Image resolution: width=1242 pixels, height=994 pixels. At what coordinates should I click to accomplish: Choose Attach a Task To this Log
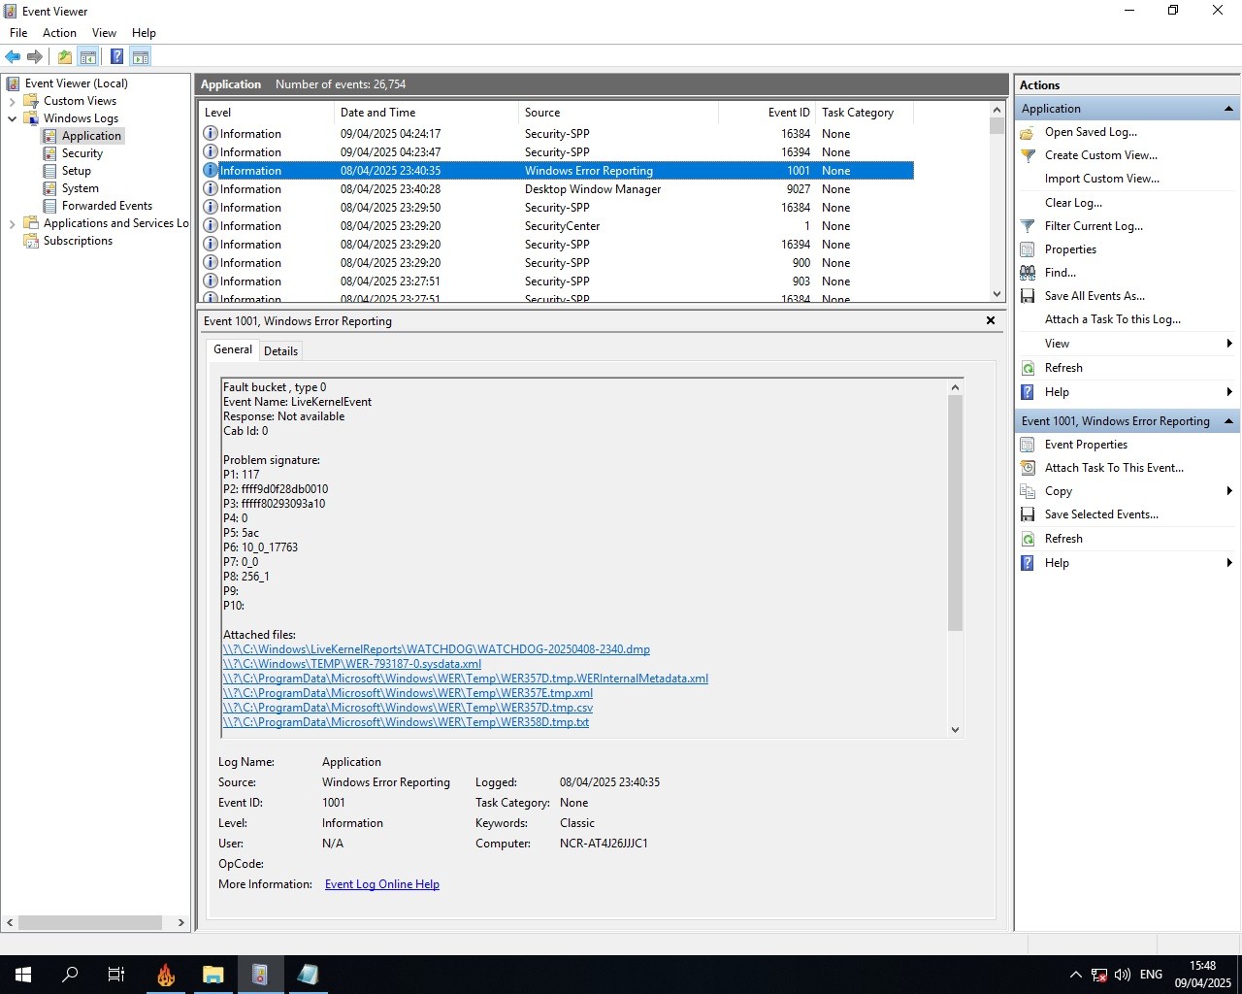1112,319
